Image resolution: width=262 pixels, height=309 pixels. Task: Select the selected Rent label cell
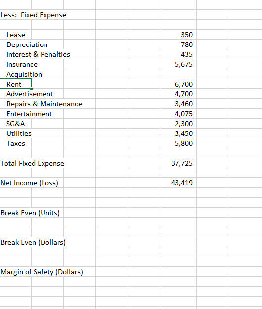16,84
